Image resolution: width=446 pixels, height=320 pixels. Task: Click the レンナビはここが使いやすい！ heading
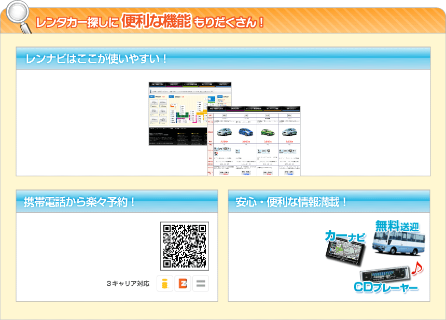[96, 59]
